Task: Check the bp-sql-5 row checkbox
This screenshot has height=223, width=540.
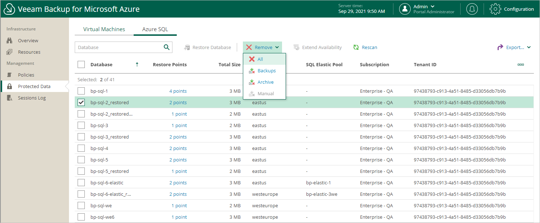Action: 81,160
